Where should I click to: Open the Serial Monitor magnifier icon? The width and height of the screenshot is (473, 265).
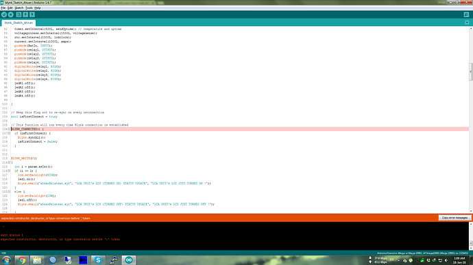coord(466,14)
